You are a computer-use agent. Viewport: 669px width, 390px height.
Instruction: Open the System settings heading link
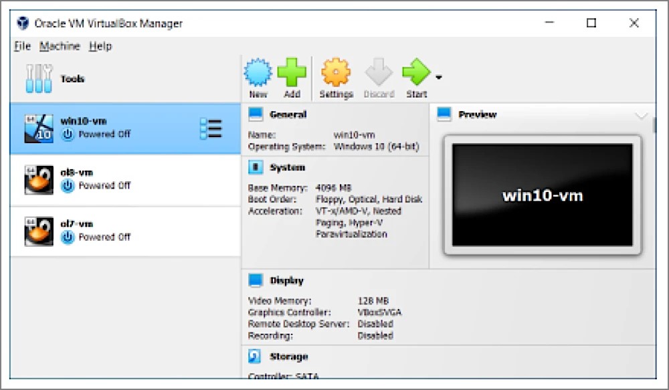tap(287, 167)
